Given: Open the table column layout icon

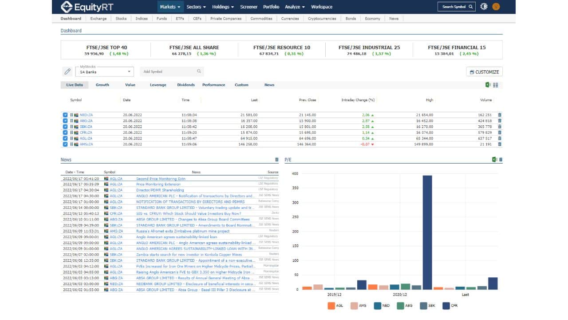Looking at the screenshot, I should pyautogui.click(x=496, y=85).
